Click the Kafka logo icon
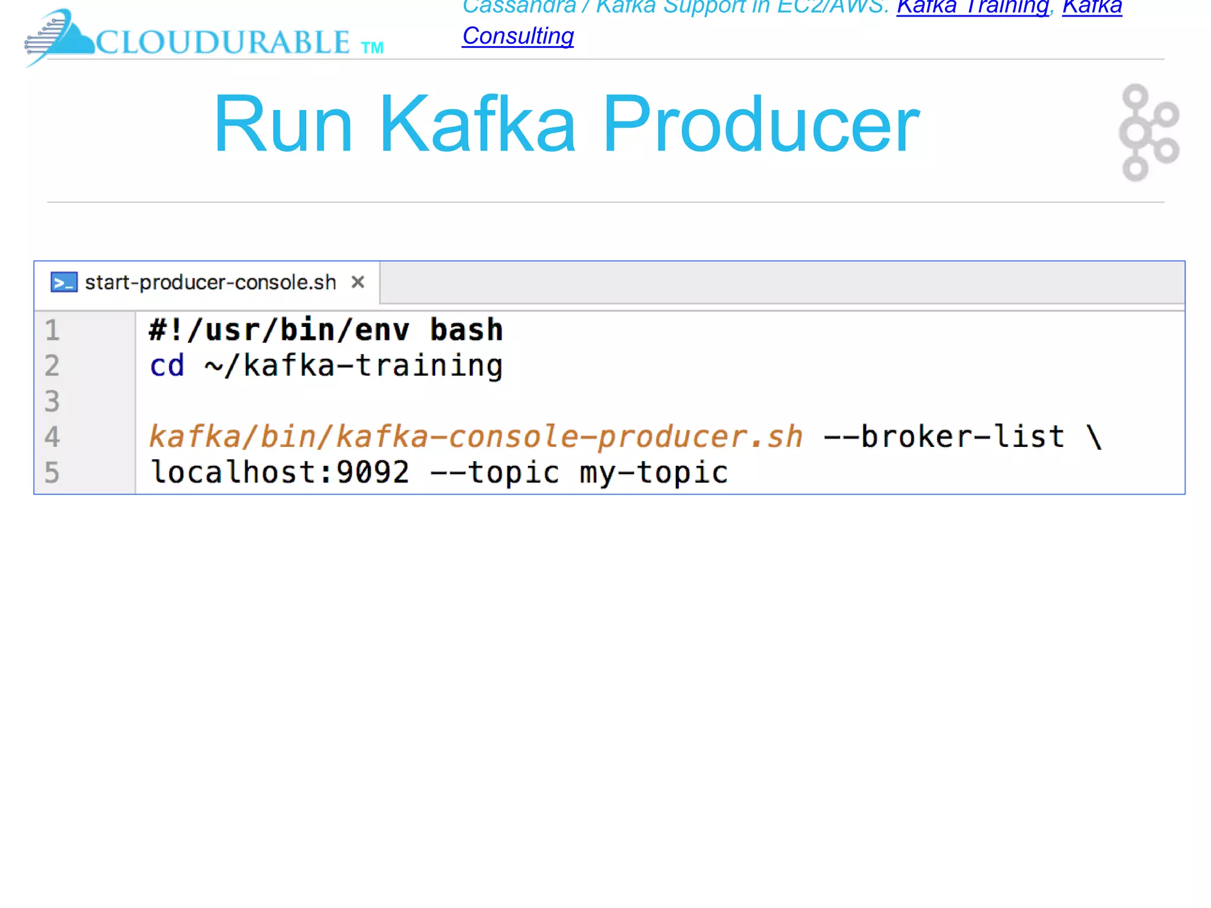Screen dimensions: 1211x908 click(x=1149, y=132)
